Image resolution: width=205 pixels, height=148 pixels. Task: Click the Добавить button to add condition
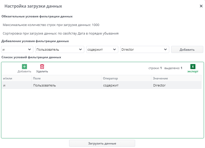coord(187,49)
